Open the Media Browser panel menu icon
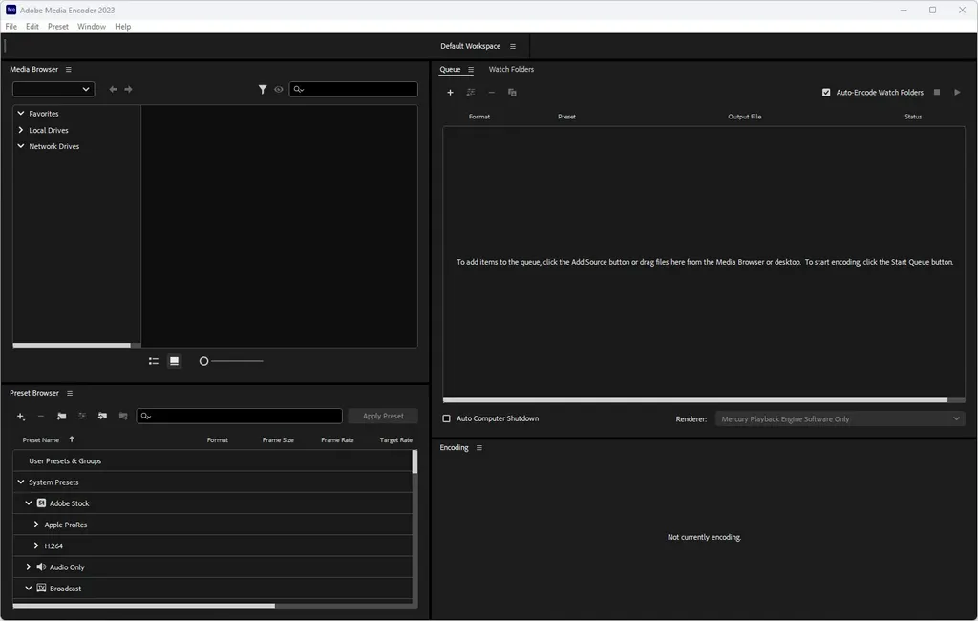The height and width of the screenshot is (621, 978). pyautogui.click(x=69, y=70)
